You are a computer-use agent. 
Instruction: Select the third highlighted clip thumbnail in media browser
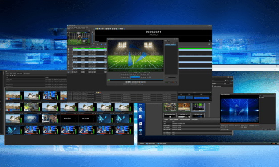tap(198, 107)
